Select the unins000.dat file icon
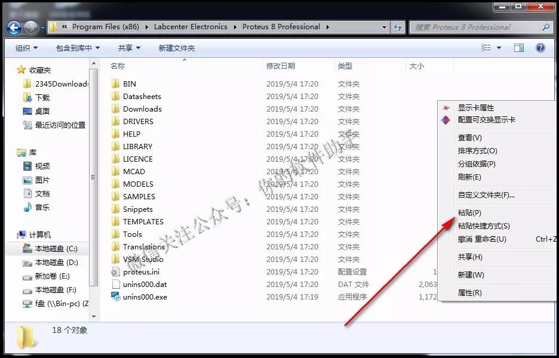The height and width of the screenshot is (358, 559). 115,284
